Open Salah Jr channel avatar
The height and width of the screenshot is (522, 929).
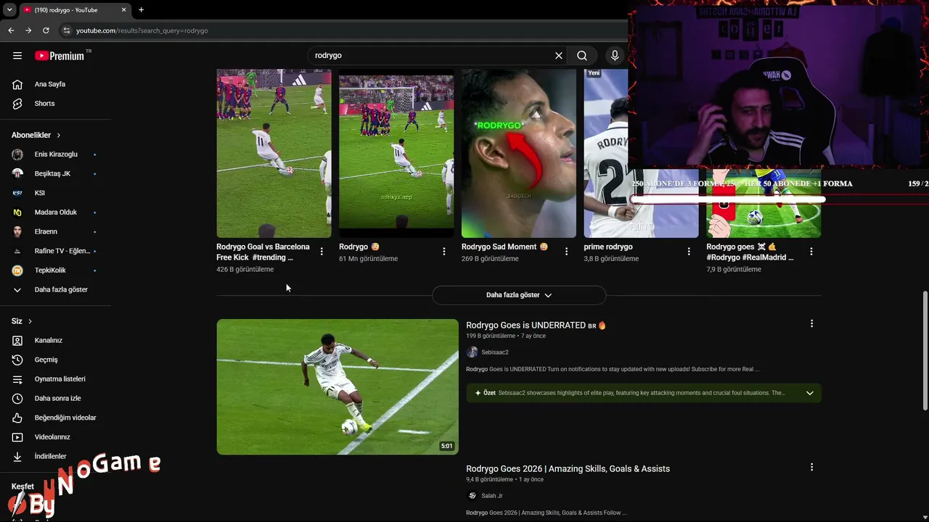[x=472, y=496]
